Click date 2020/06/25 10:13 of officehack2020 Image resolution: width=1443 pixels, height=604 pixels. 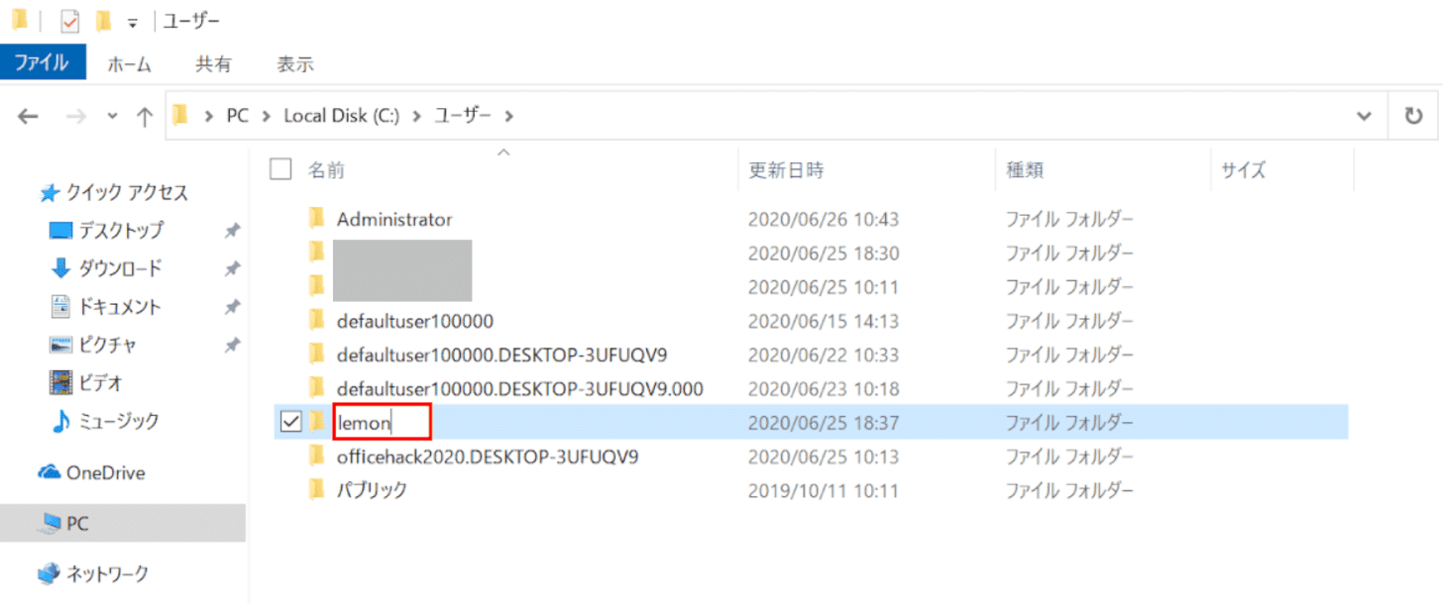[x=824, y=456]
